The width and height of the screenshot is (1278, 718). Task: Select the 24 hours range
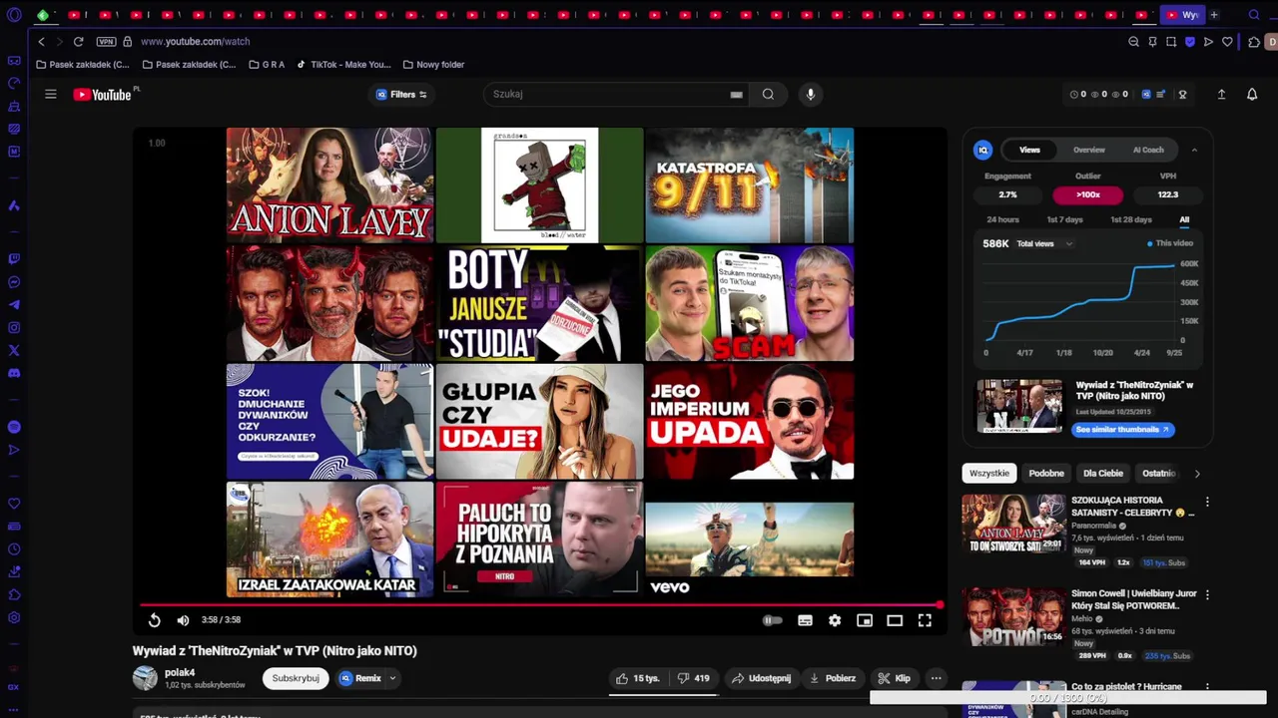(1002, 219)
